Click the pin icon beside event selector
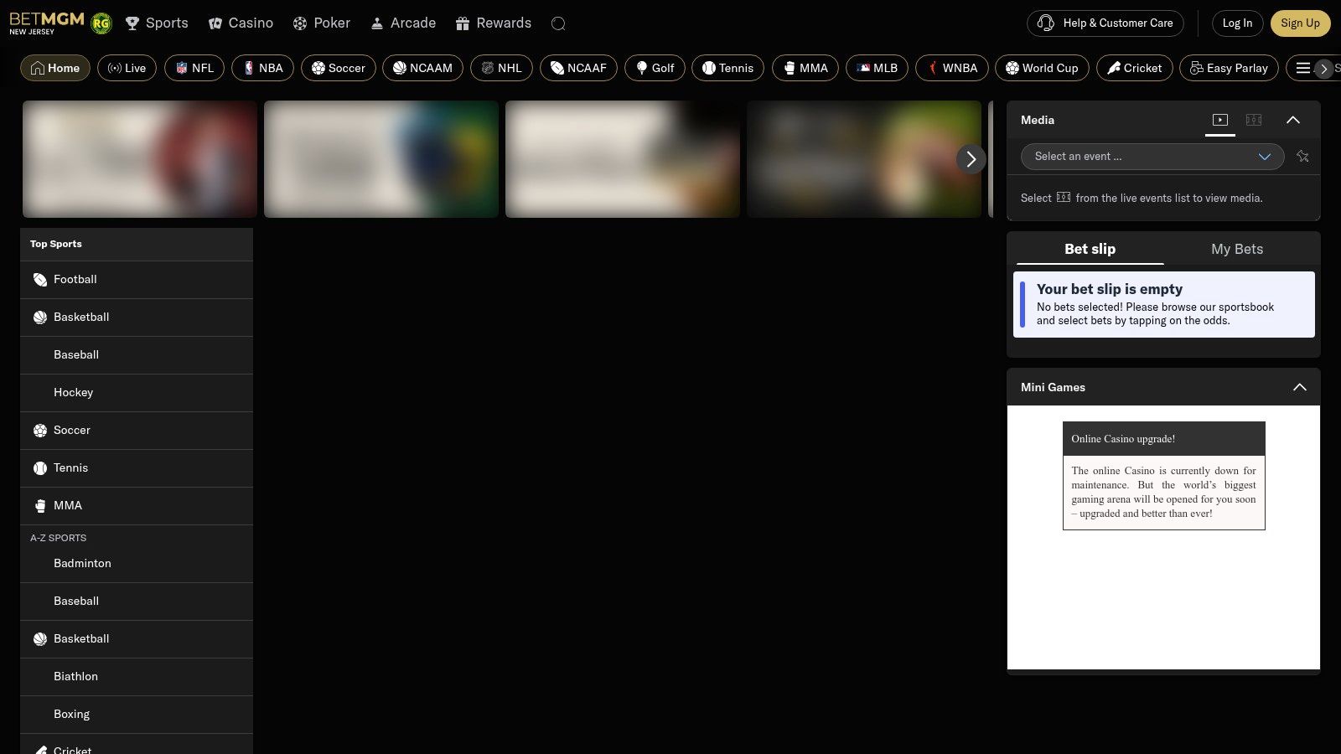The image size is (1341, 754). click(1302, 157)
